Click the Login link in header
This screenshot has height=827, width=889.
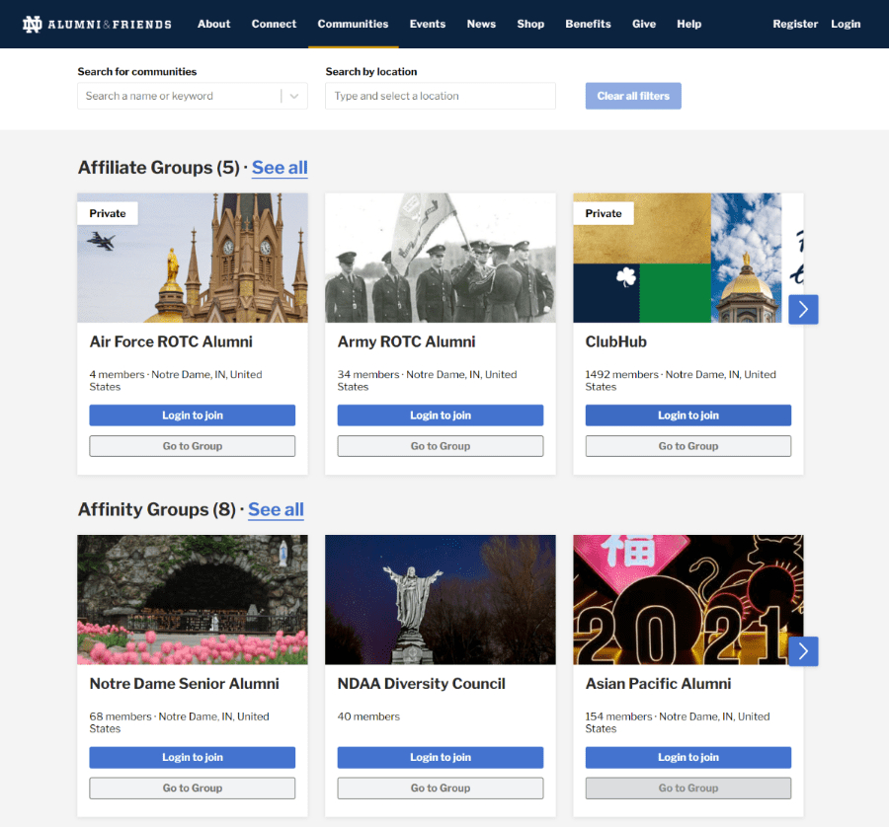pyautogui.click(x=846, y=24)
